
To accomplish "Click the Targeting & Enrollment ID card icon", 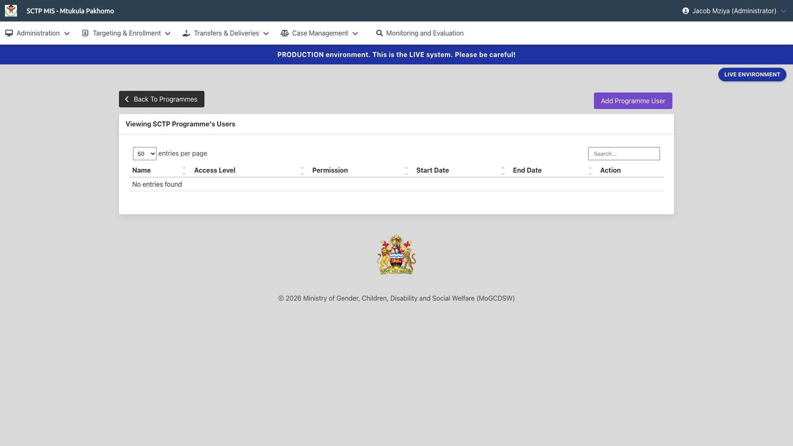I will tap(85, 33).
